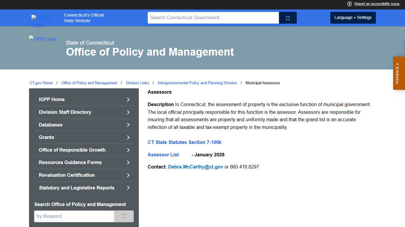Select Revaluation Certification sidebar item

(67, 175)
